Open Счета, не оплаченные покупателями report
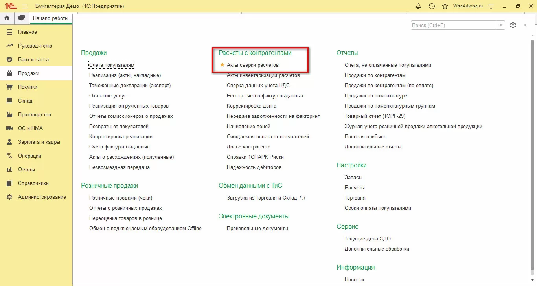The width and height of the screenshot is (537, 286). tap(388, 65)
